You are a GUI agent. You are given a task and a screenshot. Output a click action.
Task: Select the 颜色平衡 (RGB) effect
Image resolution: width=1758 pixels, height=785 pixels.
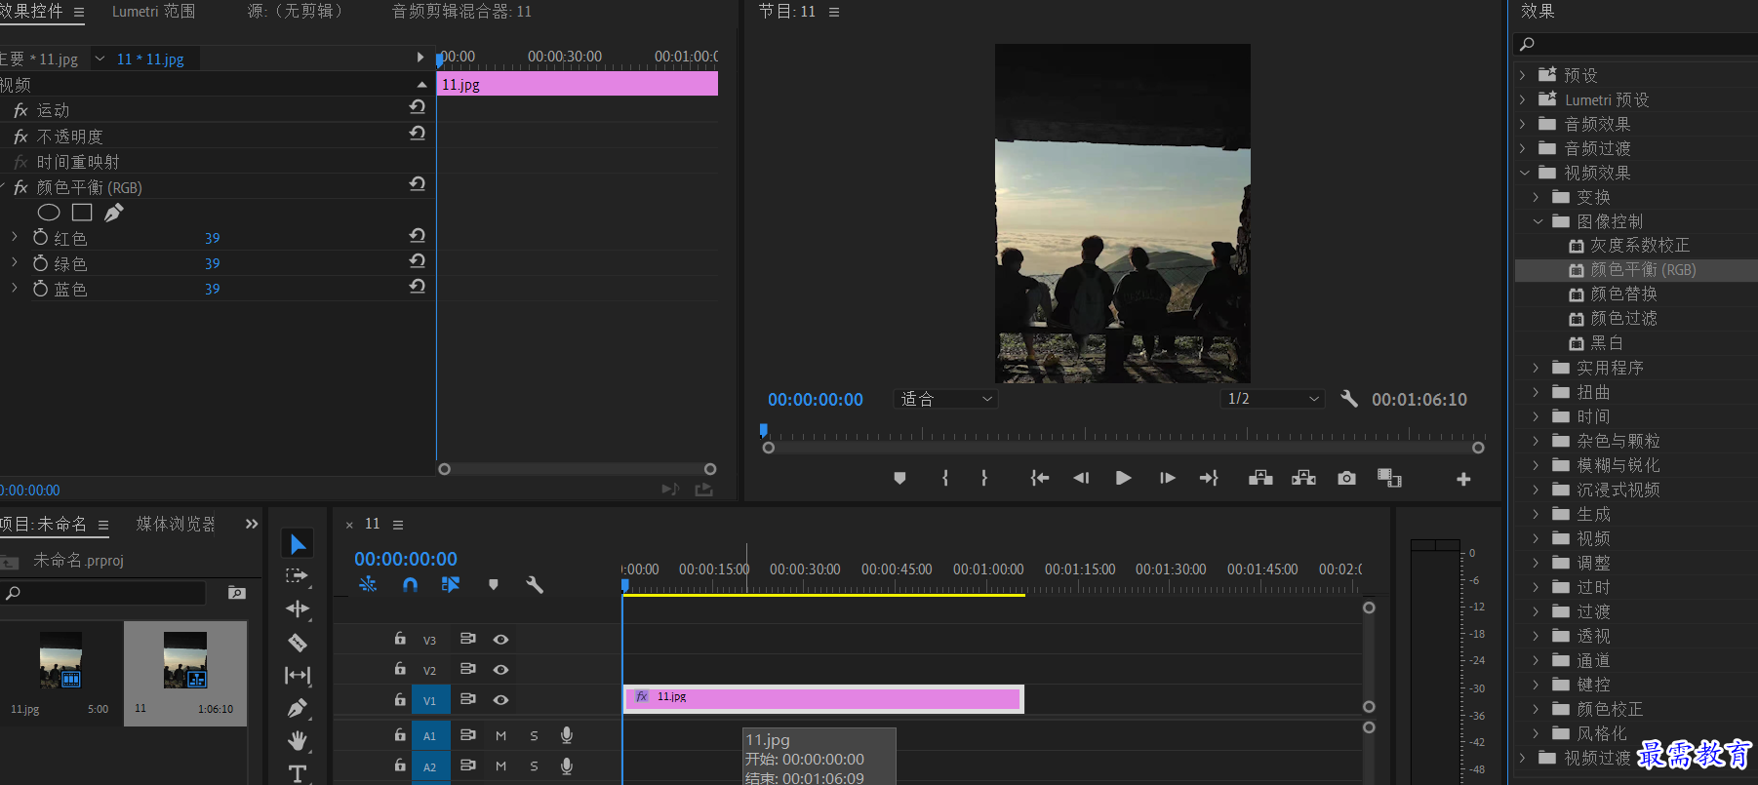[1643, 270]
